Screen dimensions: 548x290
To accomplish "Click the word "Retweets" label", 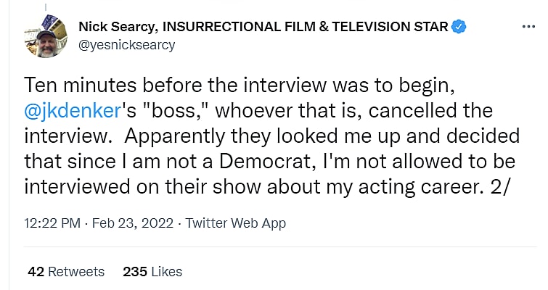I will coord(76,272).
